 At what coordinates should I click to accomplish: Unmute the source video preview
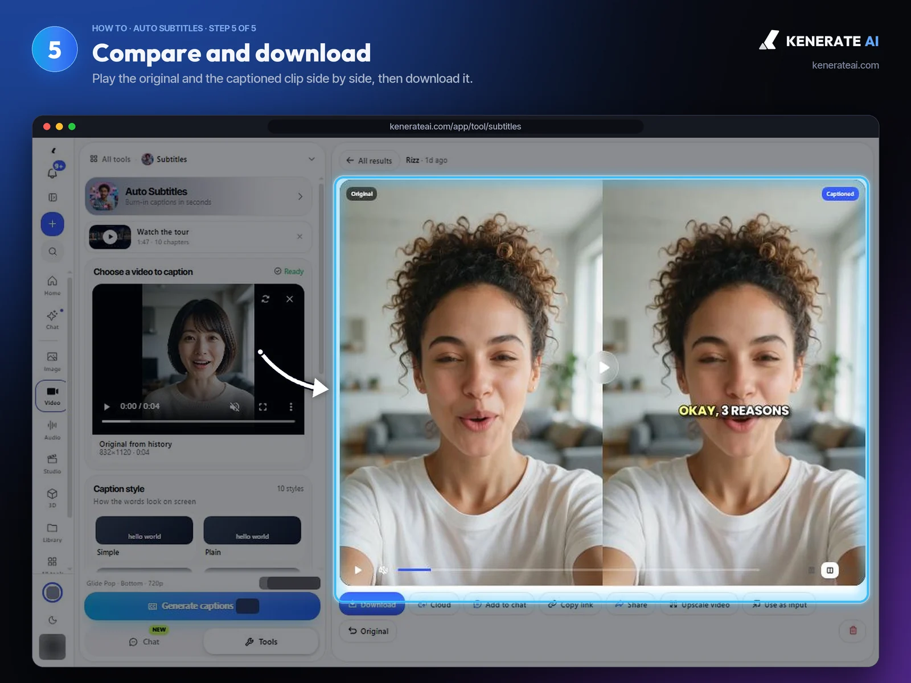pyautogui.click(x=235, y=406)
